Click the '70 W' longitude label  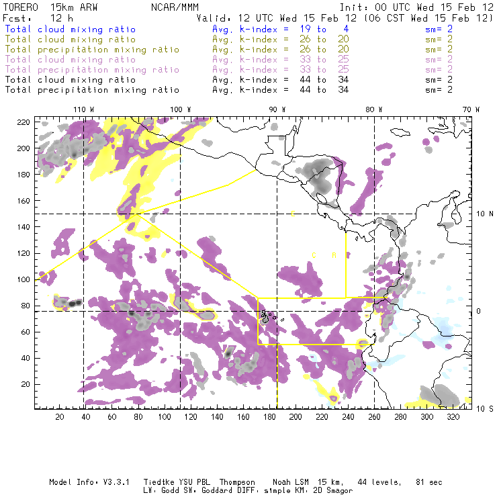[471, 109]
